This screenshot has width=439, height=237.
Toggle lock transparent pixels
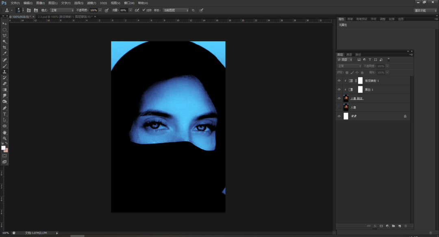click(347, 73)
